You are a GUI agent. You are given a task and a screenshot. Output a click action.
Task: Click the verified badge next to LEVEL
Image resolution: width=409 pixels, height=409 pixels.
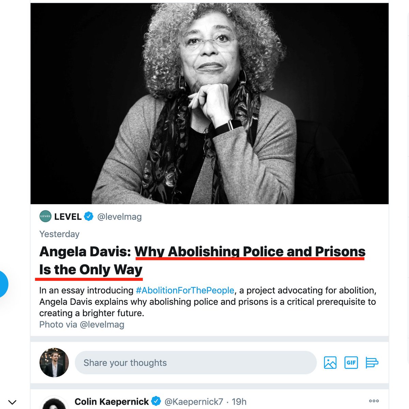tap(89, 216)
